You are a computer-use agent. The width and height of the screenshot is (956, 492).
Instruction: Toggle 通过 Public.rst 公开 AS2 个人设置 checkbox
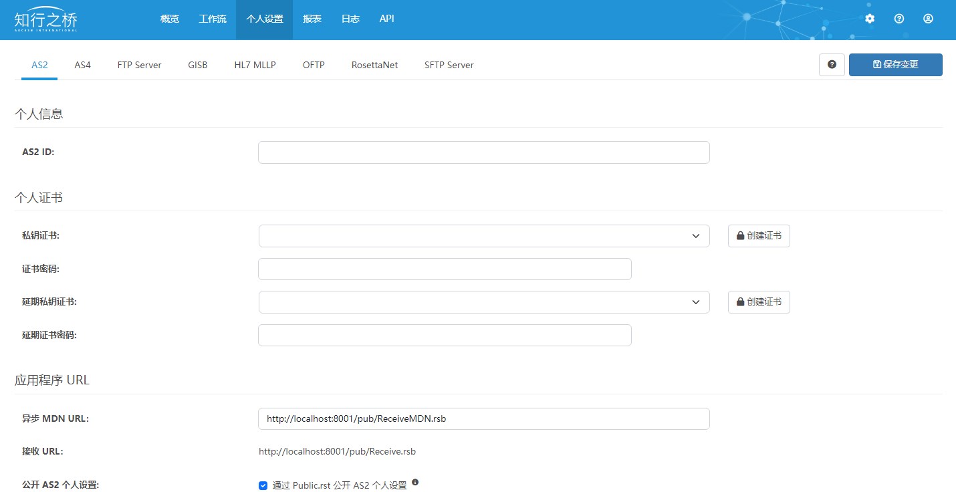coord(263,486)
